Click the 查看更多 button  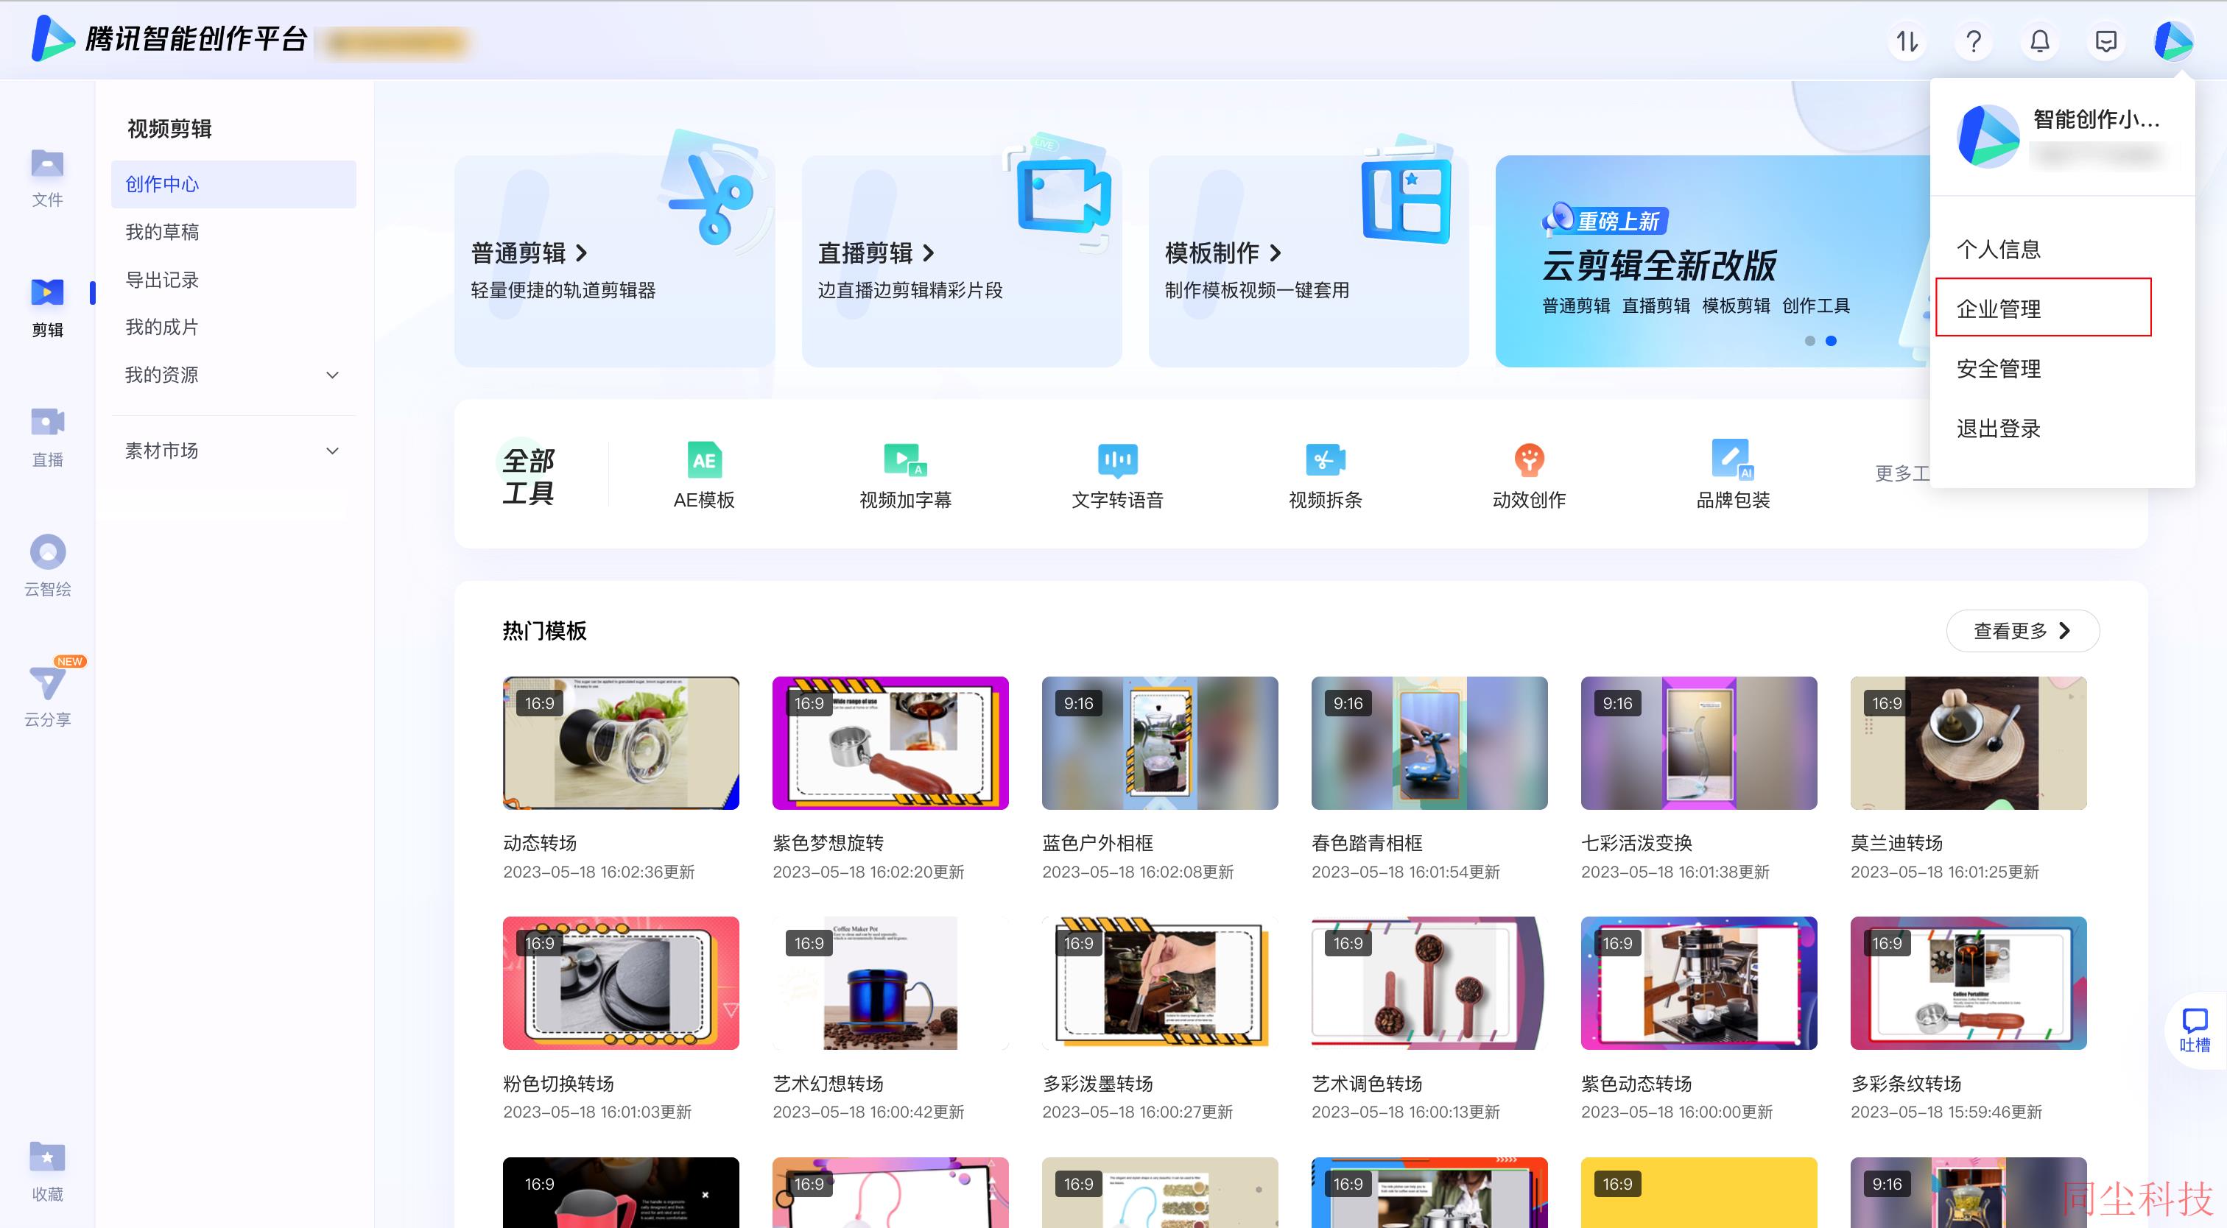(2022, 631)
